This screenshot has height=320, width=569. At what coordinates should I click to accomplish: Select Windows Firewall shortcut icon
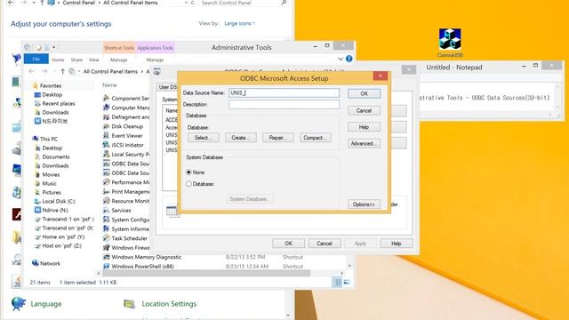[107, 247]
